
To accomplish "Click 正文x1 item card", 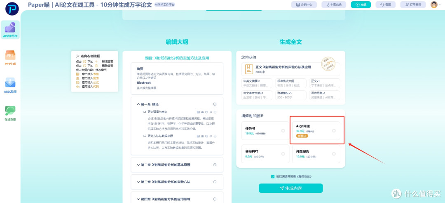I will tap(324, 83).
